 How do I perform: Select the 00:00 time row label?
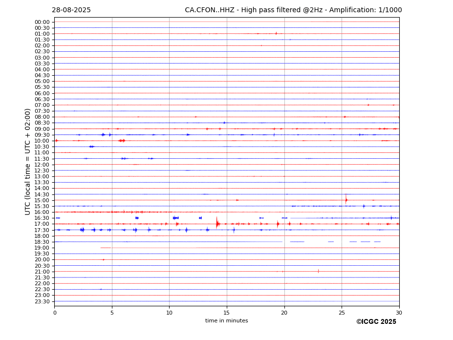42,22
